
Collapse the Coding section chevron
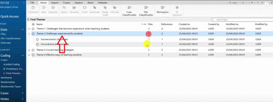point(23,56)
